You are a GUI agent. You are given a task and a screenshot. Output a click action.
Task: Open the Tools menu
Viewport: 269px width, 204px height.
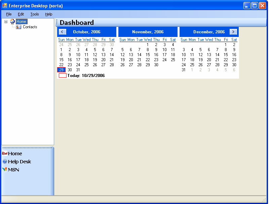pos(35,14)
